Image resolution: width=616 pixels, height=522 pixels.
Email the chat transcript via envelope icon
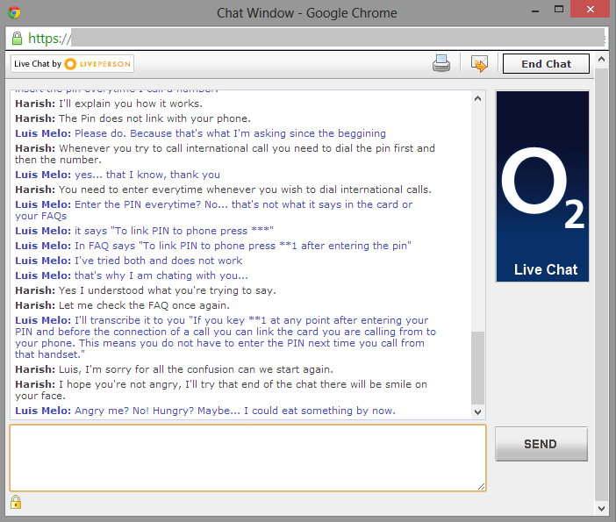tap(479, 63)
